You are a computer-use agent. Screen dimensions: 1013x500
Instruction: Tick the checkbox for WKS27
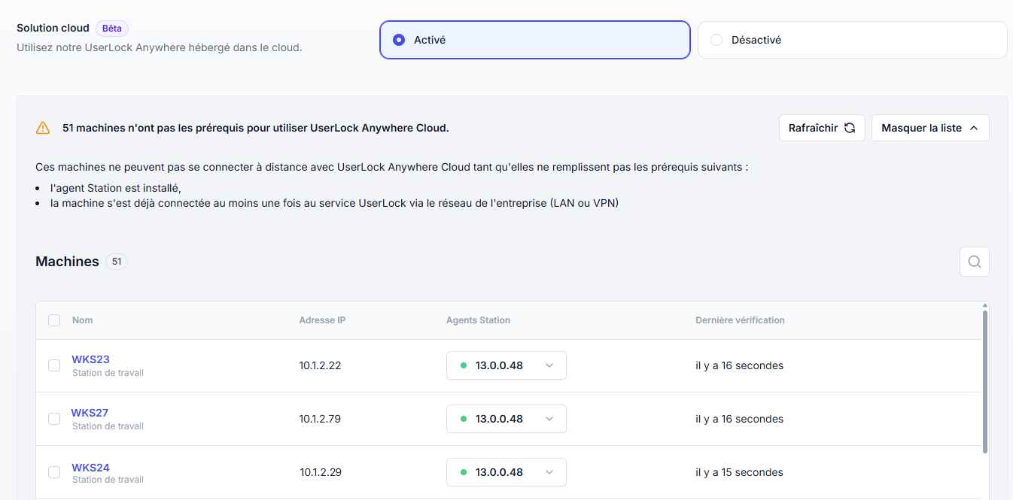[54, 419]
